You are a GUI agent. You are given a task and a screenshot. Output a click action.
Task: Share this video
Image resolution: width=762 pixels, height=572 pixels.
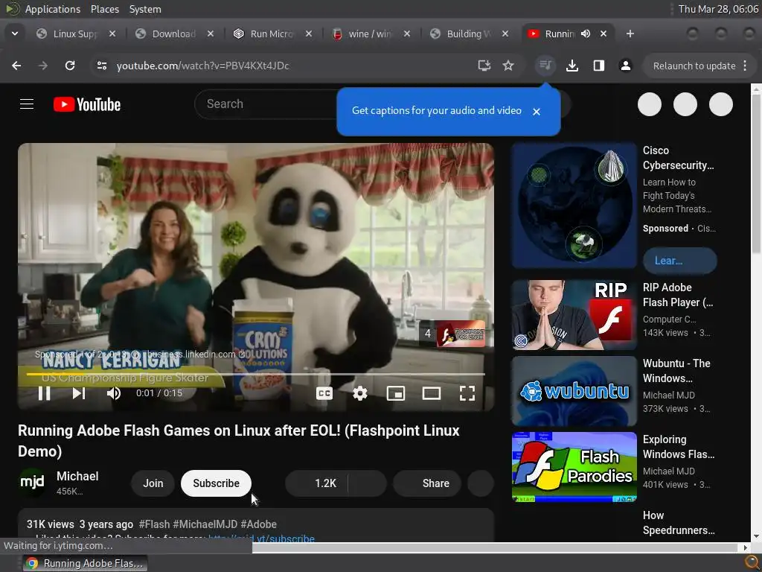point(427,483)
